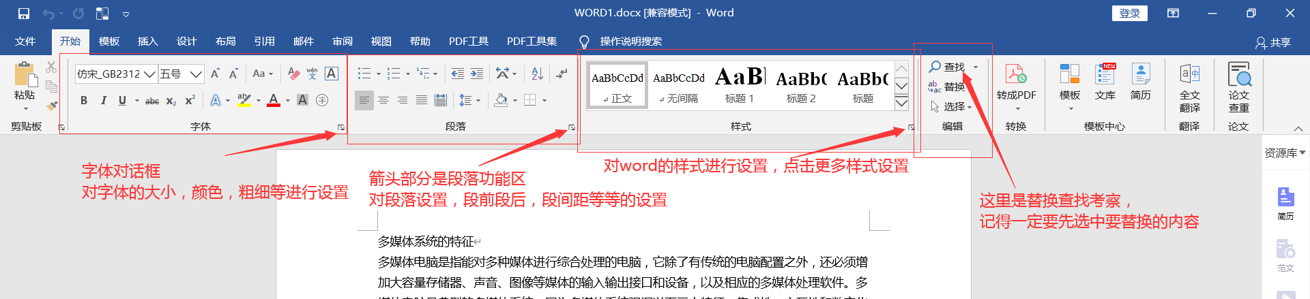The image size is (1310, 299).
Task: Launch the Font dialog box
Action: click(341, 127)
